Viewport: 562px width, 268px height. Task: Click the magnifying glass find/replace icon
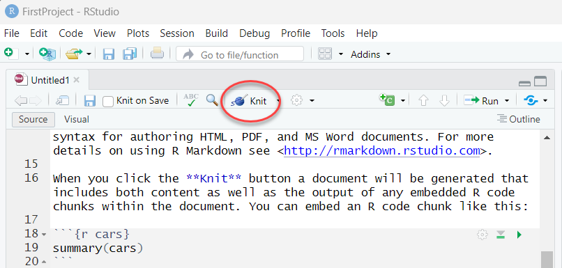click(x=212, y=100)
